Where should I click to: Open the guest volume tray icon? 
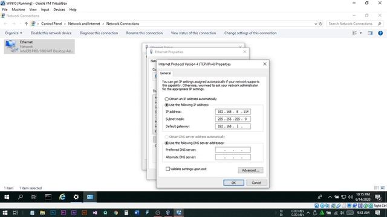pyautogui.click(x=350, y=197)
